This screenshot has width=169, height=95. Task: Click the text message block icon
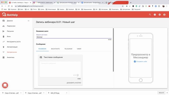click(x=41, y=57)
